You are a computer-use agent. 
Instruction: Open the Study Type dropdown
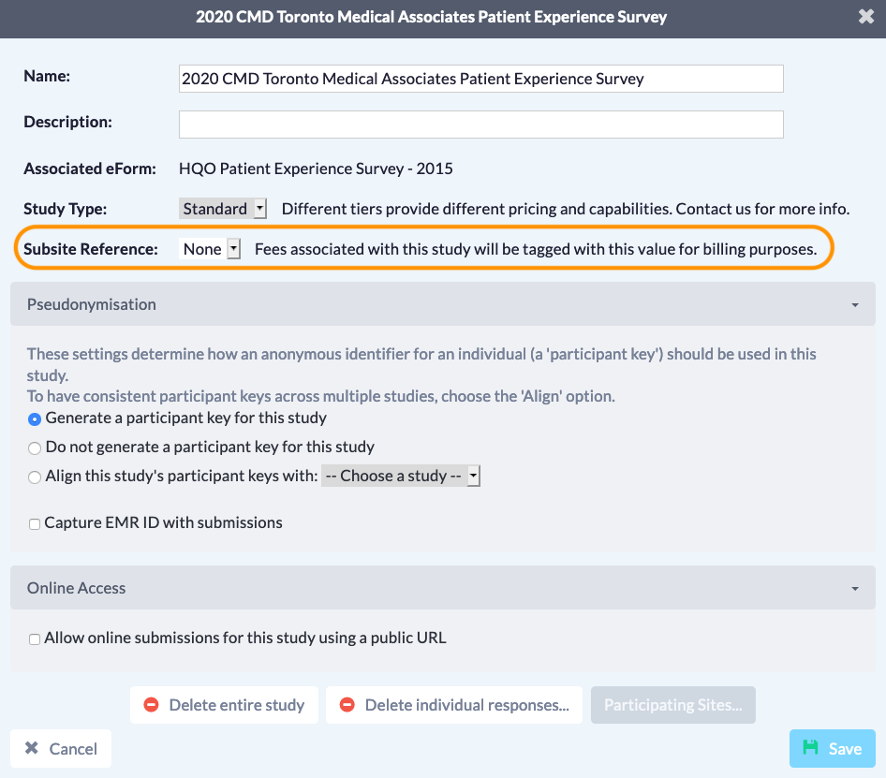223,209
